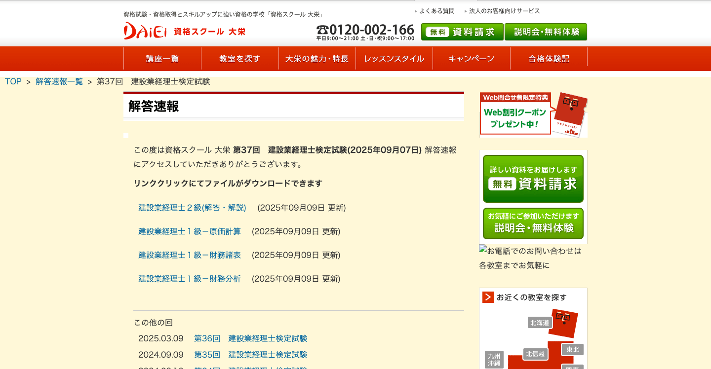Pick the 九州沖縄 region on the map
This screenshot has height=369, width=711.
click(x=494, y=359)
